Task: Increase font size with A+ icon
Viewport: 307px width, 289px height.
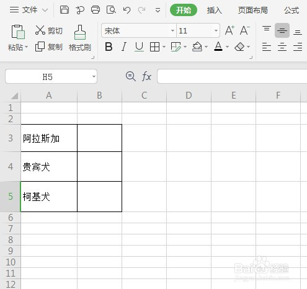Action: (x=229, y=30)
